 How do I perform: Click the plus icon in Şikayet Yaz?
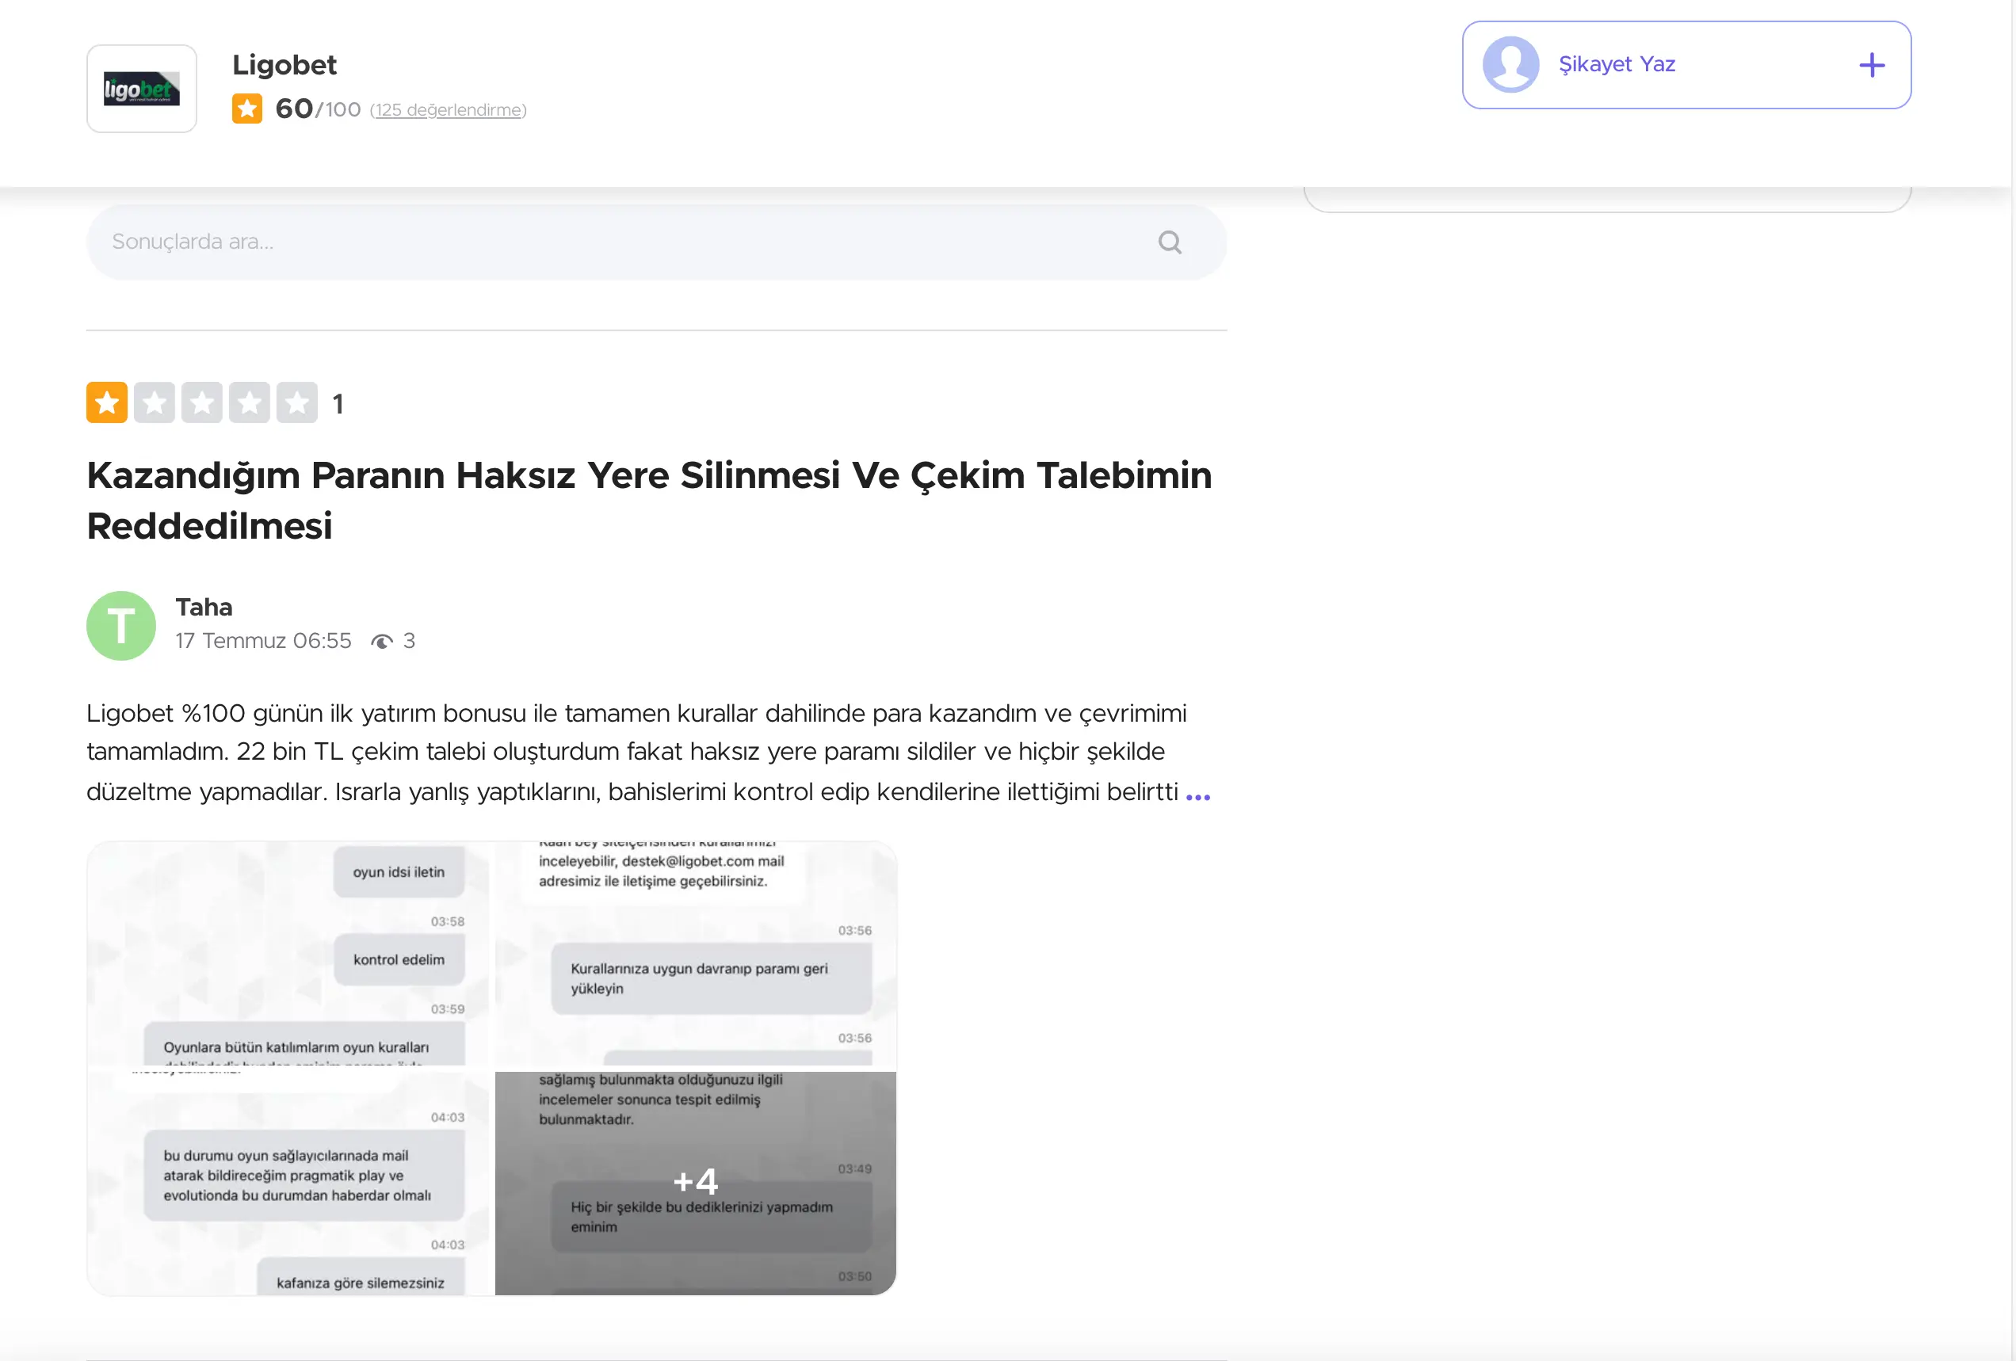coord(1872,65)
